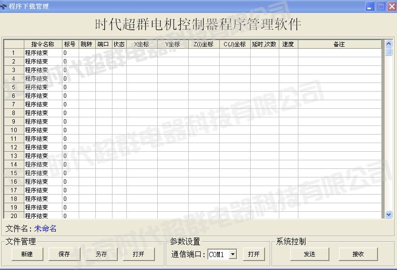The width and height of the screenshot is (397, 270).
Task: Click the scroll-up arrow of the table scrollbar
Action: point(388,44)
